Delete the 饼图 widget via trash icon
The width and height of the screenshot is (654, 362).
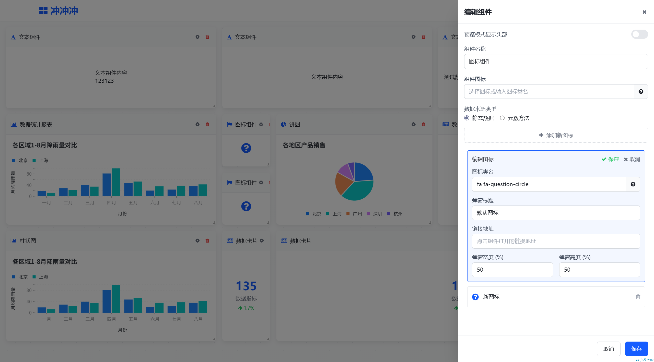click(x=423, y=124)
